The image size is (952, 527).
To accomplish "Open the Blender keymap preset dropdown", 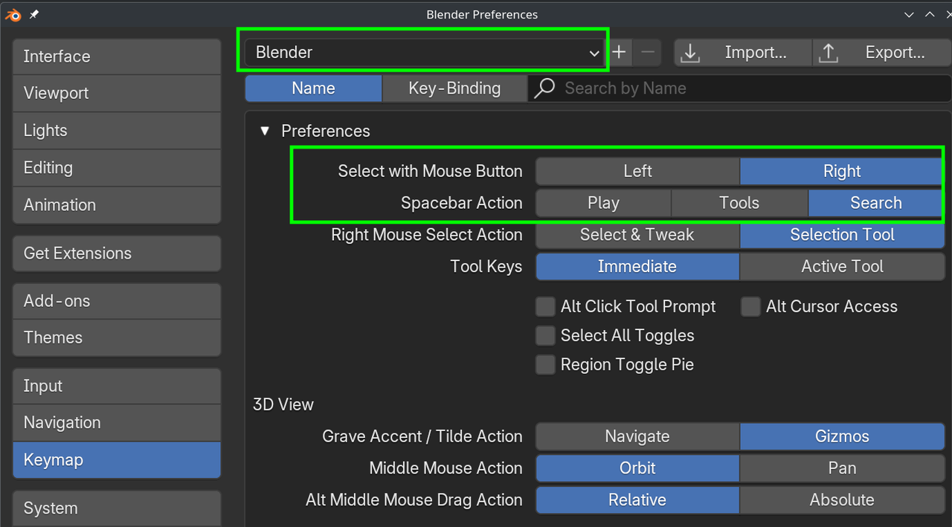I will pyautogui.click(x=424, y=52).
